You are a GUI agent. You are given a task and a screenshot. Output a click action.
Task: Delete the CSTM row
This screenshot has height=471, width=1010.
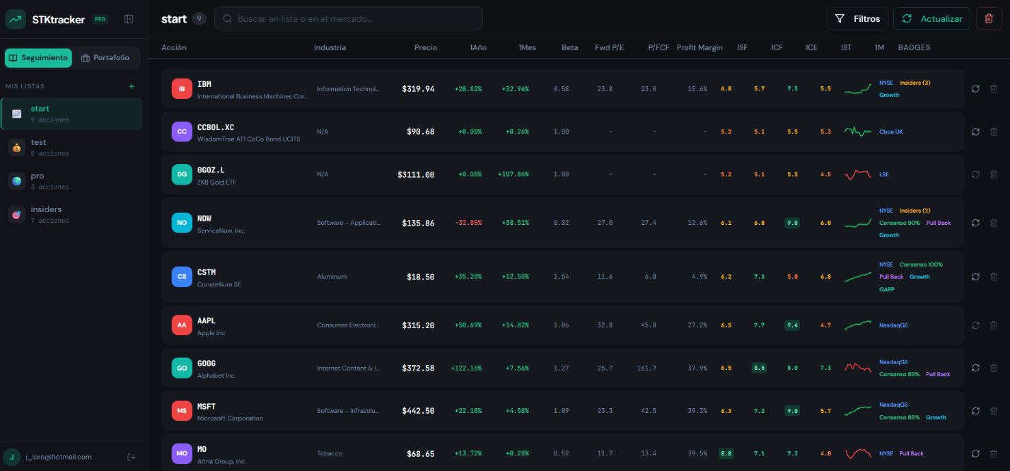pos(993,277)
